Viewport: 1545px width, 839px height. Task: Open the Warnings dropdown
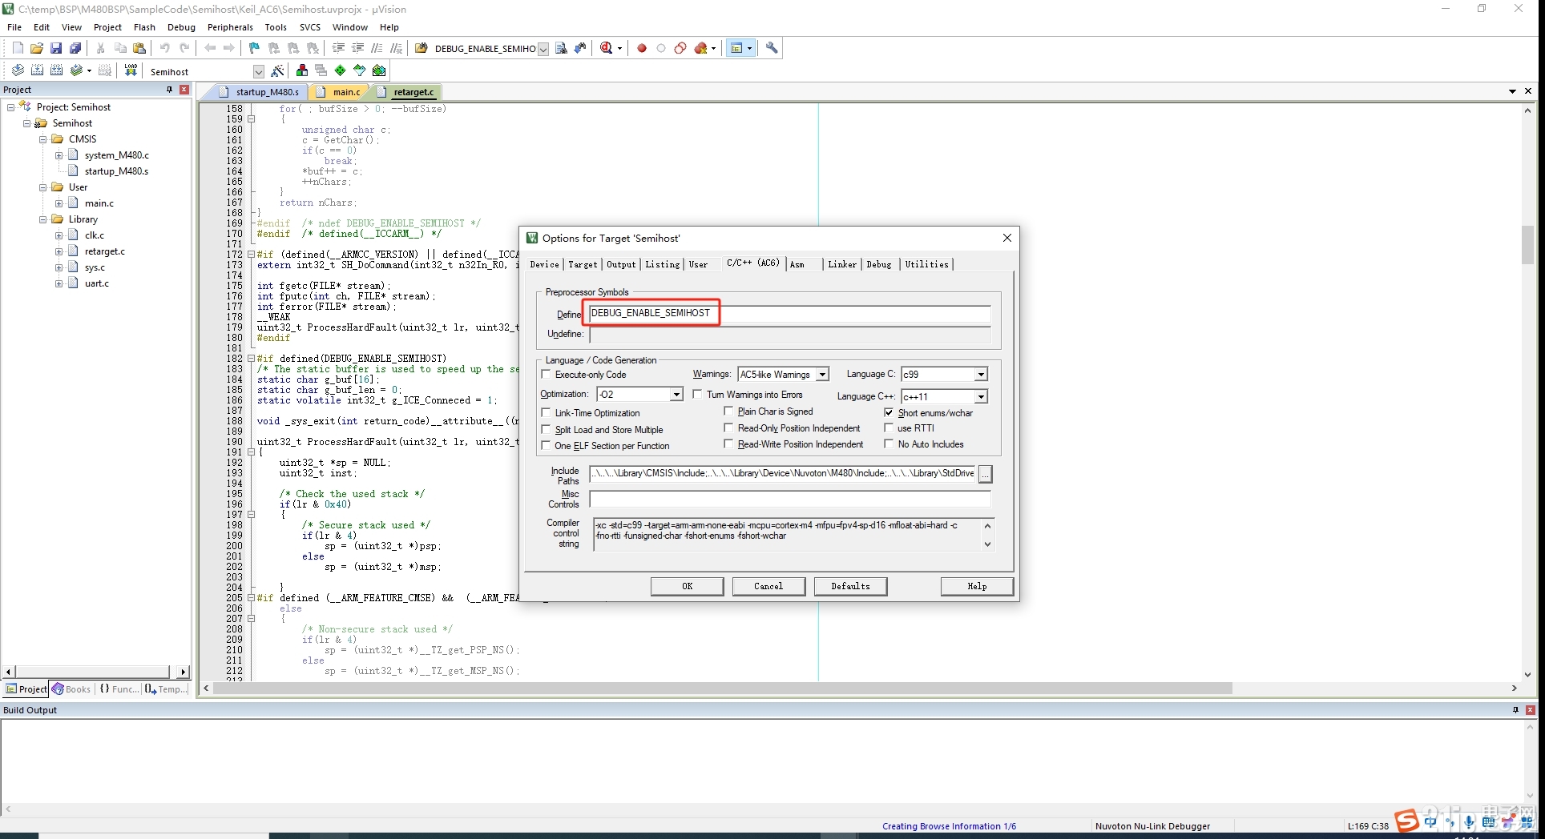click(x=822, y=375)
